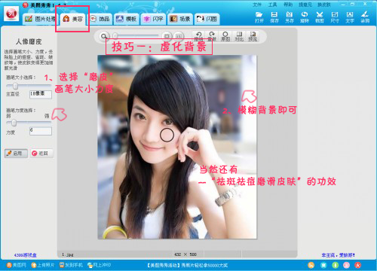Open the 文字 text tool icon
This screenshot has width=377, height=271.
coord(350,17)
